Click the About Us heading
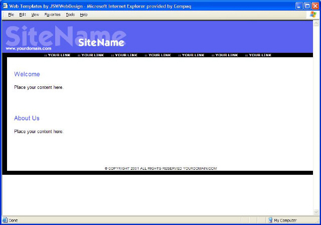Viewport: 321px width, 225px height. point(27,118)
